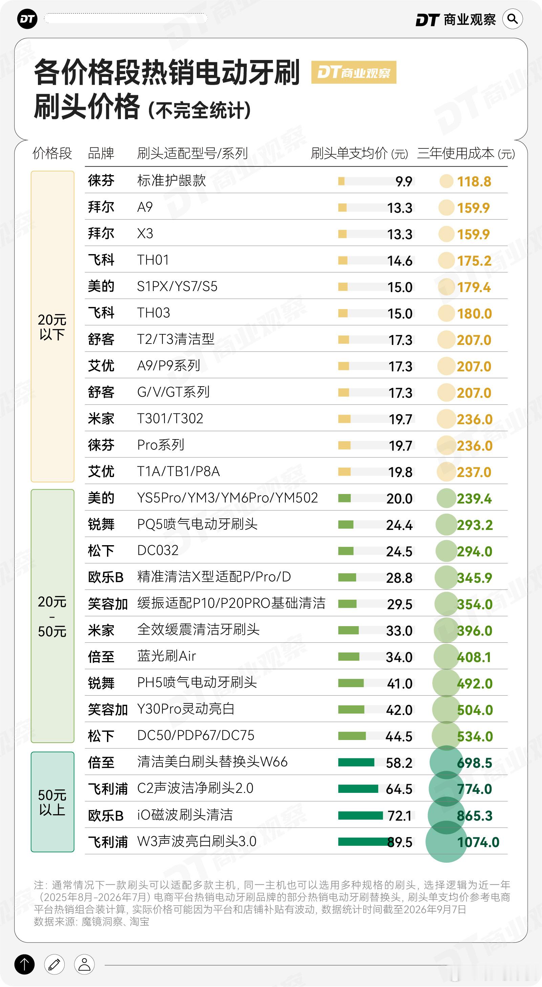This screenshot has height=987, width=542.
Task: Click the 118.8 three-year cost value
Action: click(x=474, y=182)
